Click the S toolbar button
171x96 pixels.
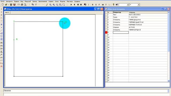pyautogui.click(x=96, y=5)
